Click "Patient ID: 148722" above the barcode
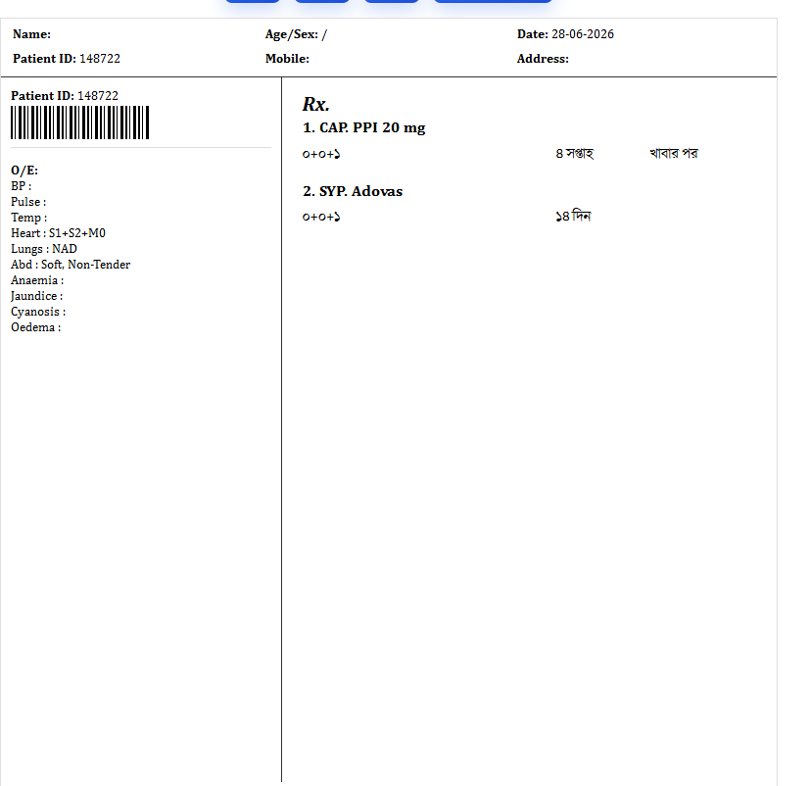 coord(65,96)
